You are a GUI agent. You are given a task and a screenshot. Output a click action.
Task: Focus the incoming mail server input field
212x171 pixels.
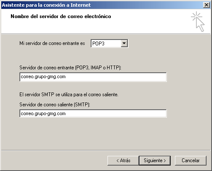[93, 77]
